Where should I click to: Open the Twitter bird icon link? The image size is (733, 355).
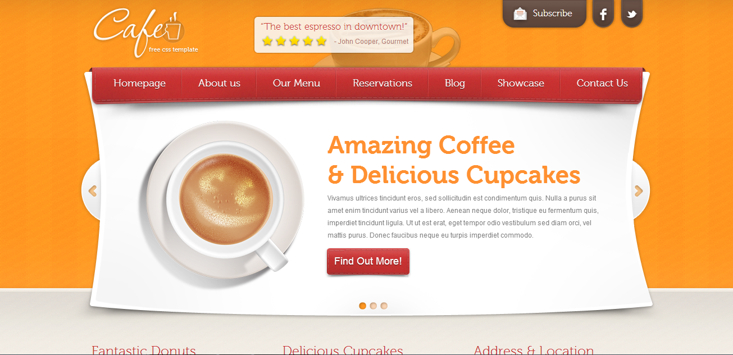pos(632,13)
